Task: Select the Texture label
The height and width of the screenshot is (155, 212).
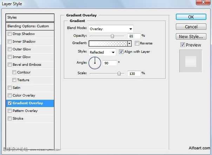Action: click(23, 80)
